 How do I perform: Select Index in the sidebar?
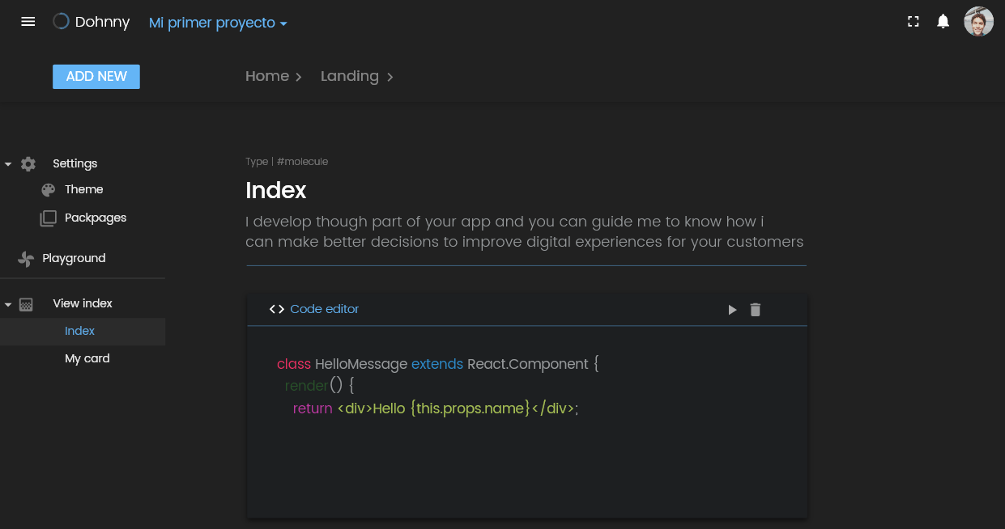(80, 331)
